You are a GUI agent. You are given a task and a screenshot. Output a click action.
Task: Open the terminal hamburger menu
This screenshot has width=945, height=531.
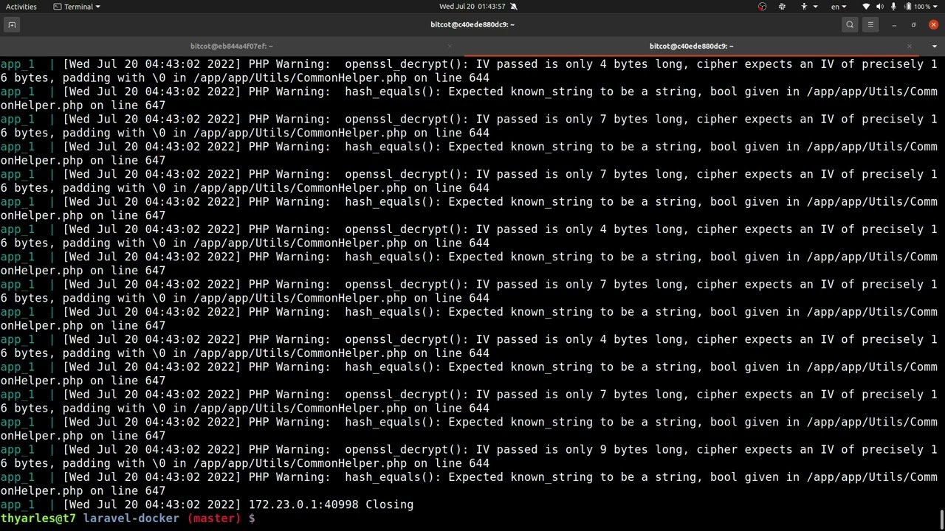click(870, 24)
